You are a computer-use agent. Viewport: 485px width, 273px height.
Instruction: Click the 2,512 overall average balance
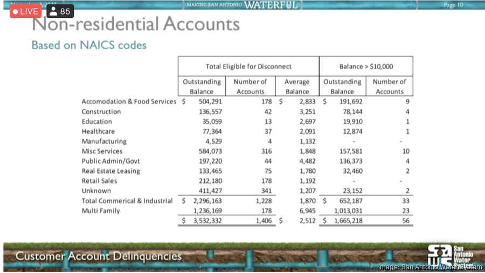click(x=308, y=221)
